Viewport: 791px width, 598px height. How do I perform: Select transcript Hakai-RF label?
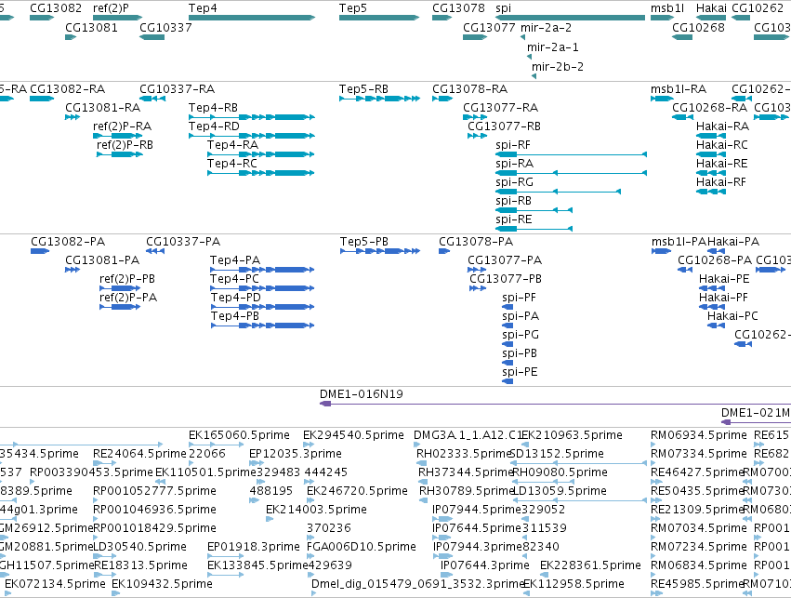pyautogui.click(x=721, y=182)
